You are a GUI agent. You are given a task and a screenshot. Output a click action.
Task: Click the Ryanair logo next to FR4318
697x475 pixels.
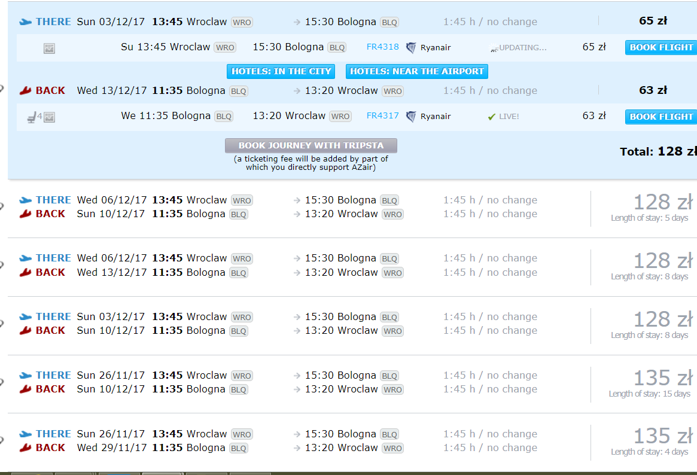tap(411, 47)
